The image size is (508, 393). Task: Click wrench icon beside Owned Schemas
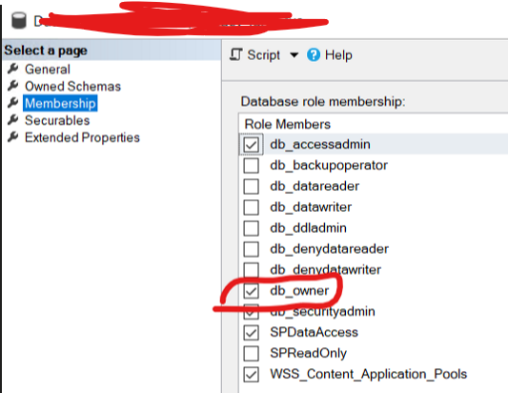[13, 86]
